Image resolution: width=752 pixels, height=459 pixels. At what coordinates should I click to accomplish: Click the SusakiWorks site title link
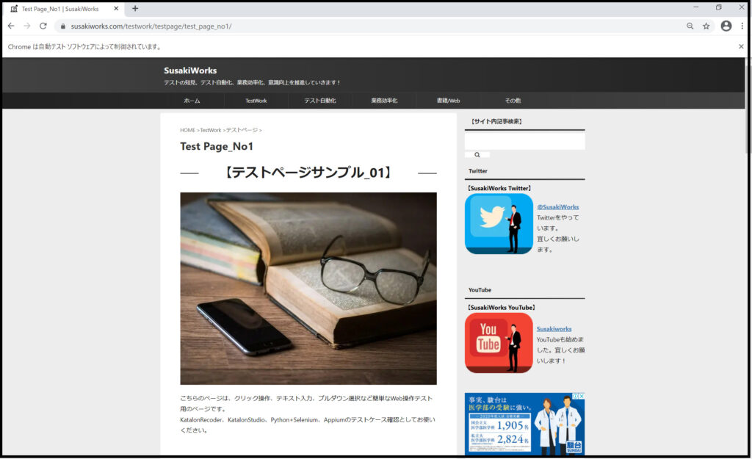tap(190, 71)
